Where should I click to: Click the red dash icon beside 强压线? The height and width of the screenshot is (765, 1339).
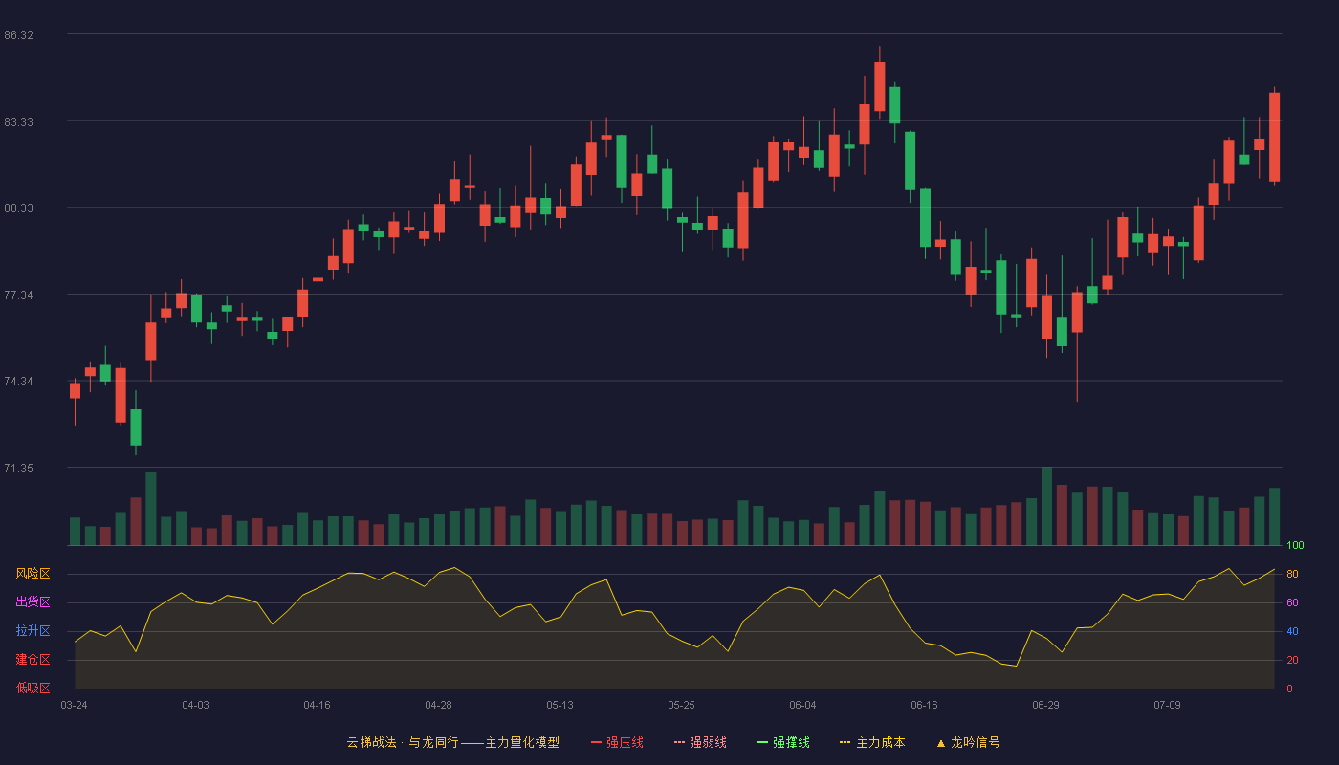[x=597, y=742]
